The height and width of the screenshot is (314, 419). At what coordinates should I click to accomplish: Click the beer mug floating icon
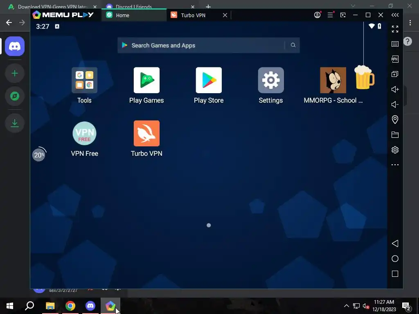[364, 77]
